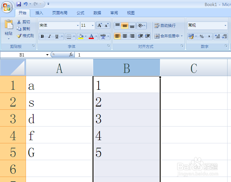
Task: Apply cell borders icon
Action: [x=69, y=36]
